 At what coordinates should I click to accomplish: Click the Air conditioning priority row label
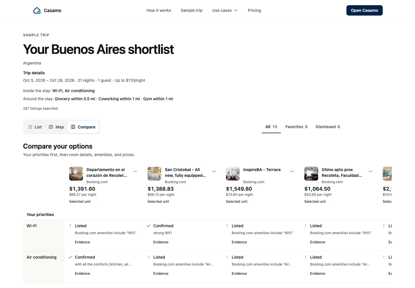click(41, 257)
